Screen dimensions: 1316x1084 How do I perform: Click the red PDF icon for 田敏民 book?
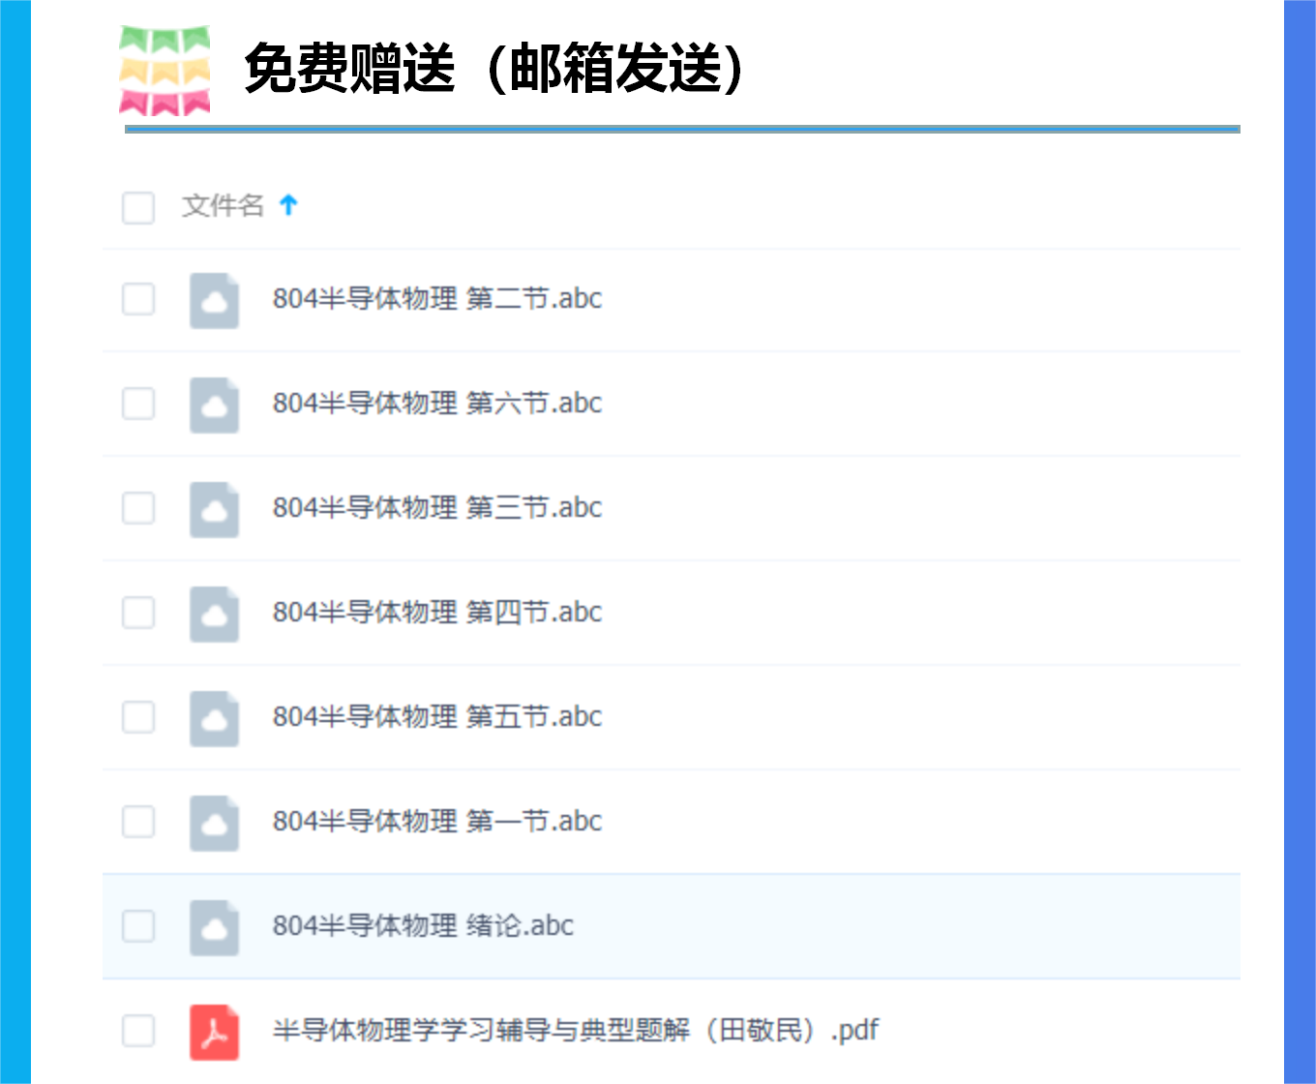coord(214,1033)
